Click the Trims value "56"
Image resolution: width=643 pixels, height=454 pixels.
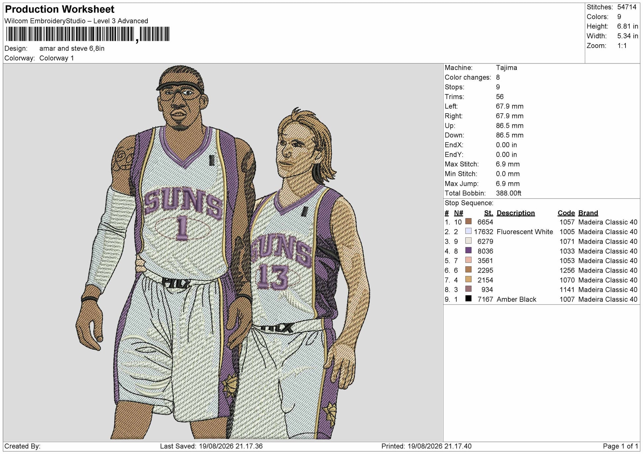500,97
